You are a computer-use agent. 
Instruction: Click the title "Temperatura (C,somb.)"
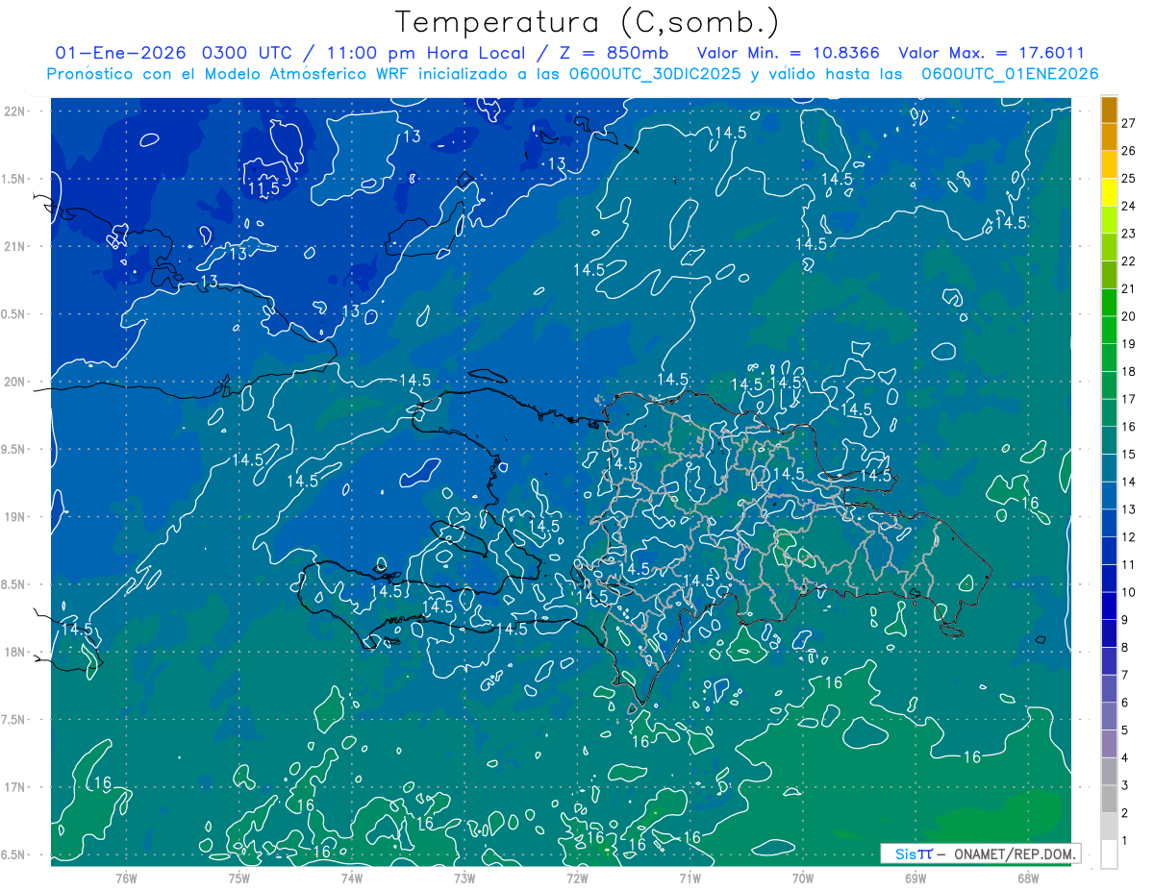tap(588, 22)
